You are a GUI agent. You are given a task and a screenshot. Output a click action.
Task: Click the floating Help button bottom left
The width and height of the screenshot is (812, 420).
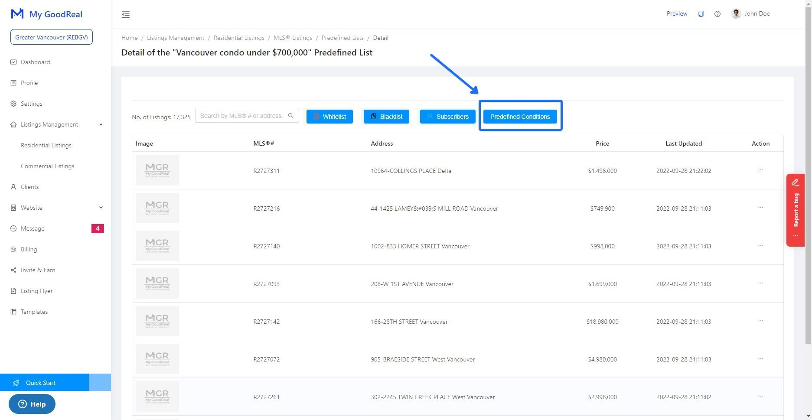[x=31, y=404]
